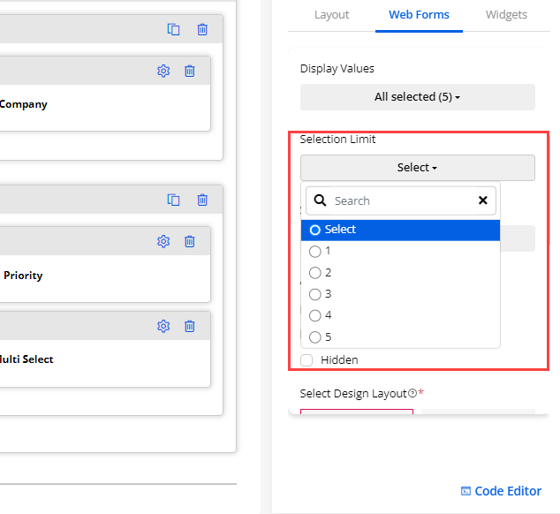Open the Code Editor link
Screen dimensions: 560x514
click(501, 491)
